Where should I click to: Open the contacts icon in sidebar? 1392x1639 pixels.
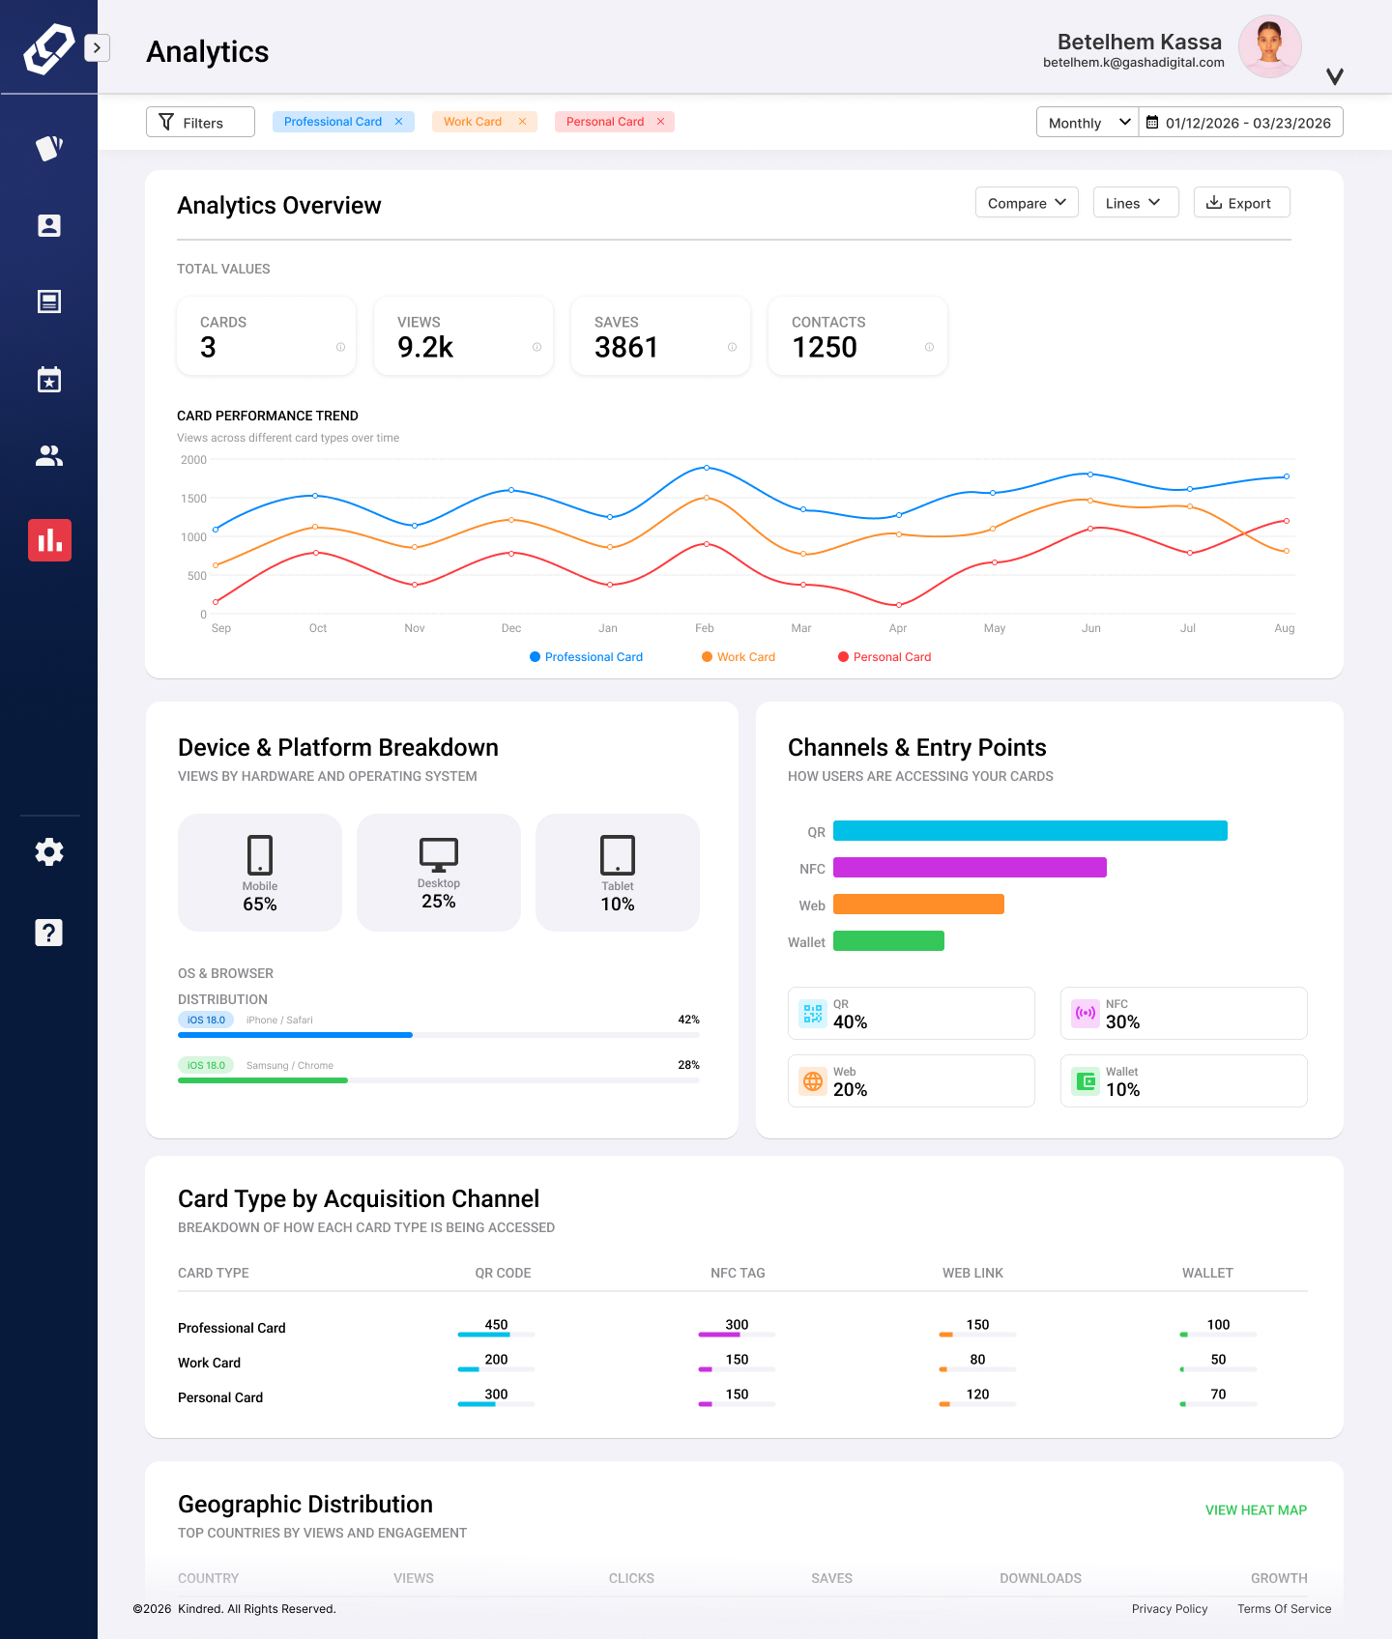tap(48, 225)
